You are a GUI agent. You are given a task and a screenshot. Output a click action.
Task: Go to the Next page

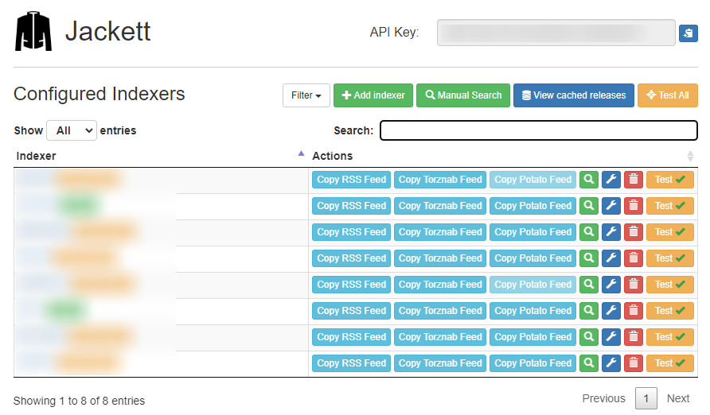[678, 398]
